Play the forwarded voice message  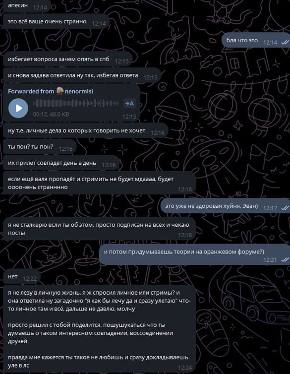tap(18, 108)
